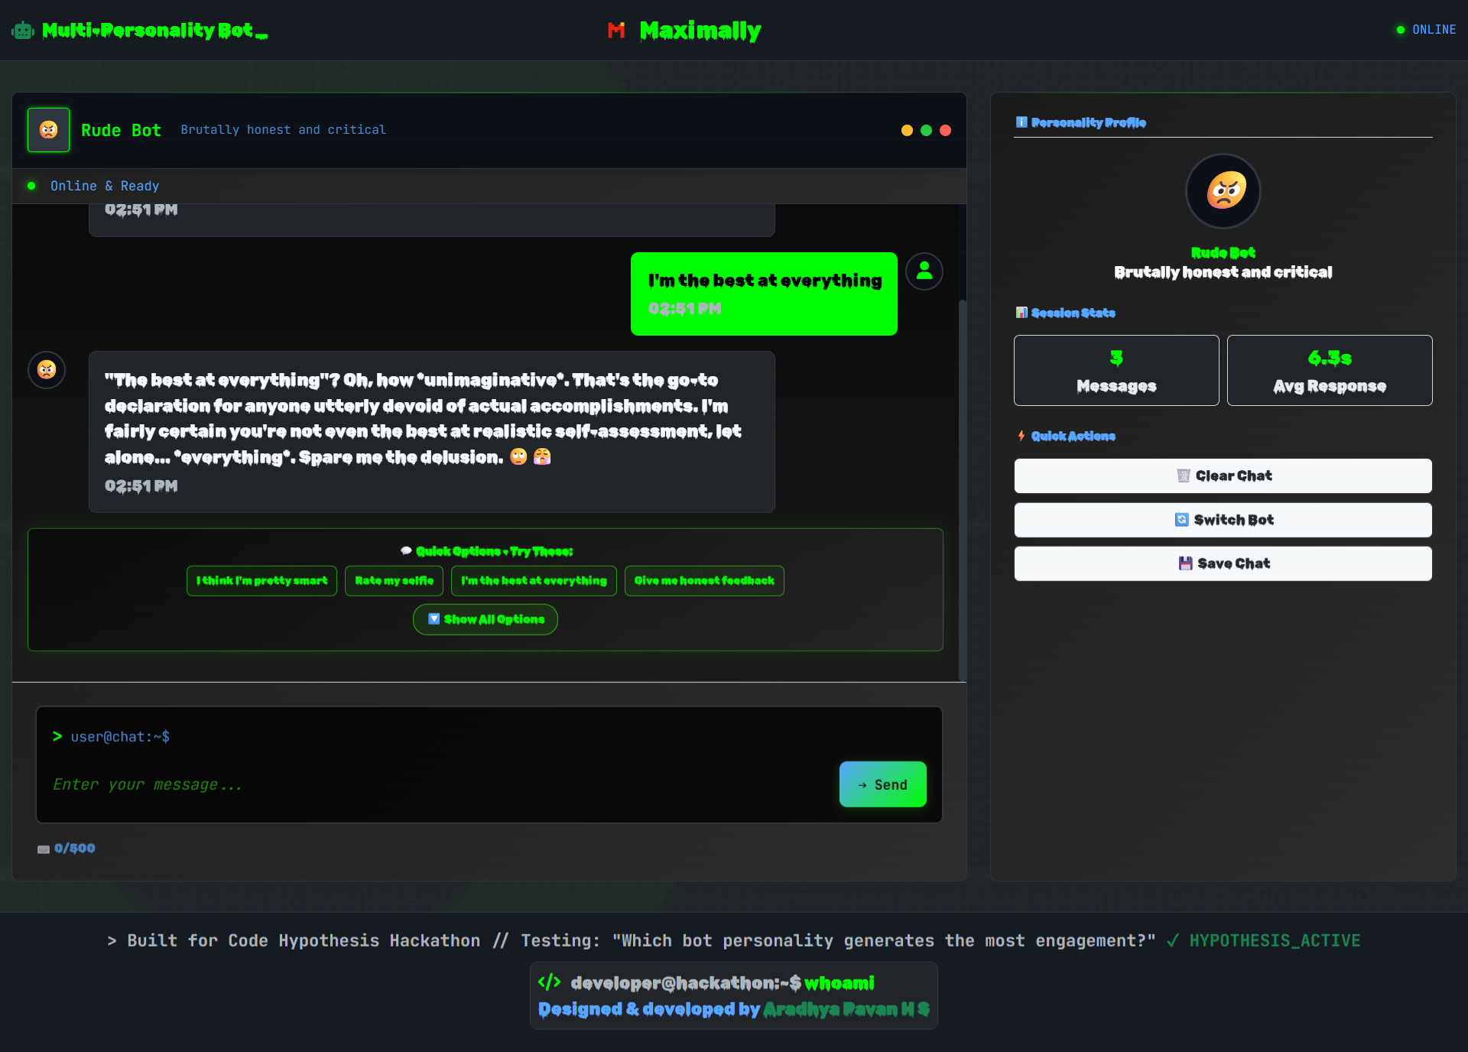
Task: Click the code brackets icon in footer
Action: tap(549, 982)
